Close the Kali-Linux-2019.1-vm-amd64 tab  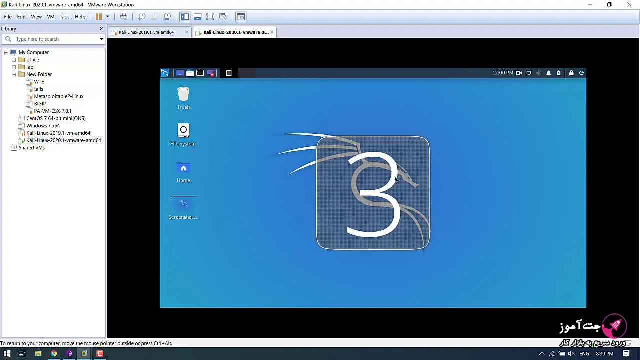[187, 32]
